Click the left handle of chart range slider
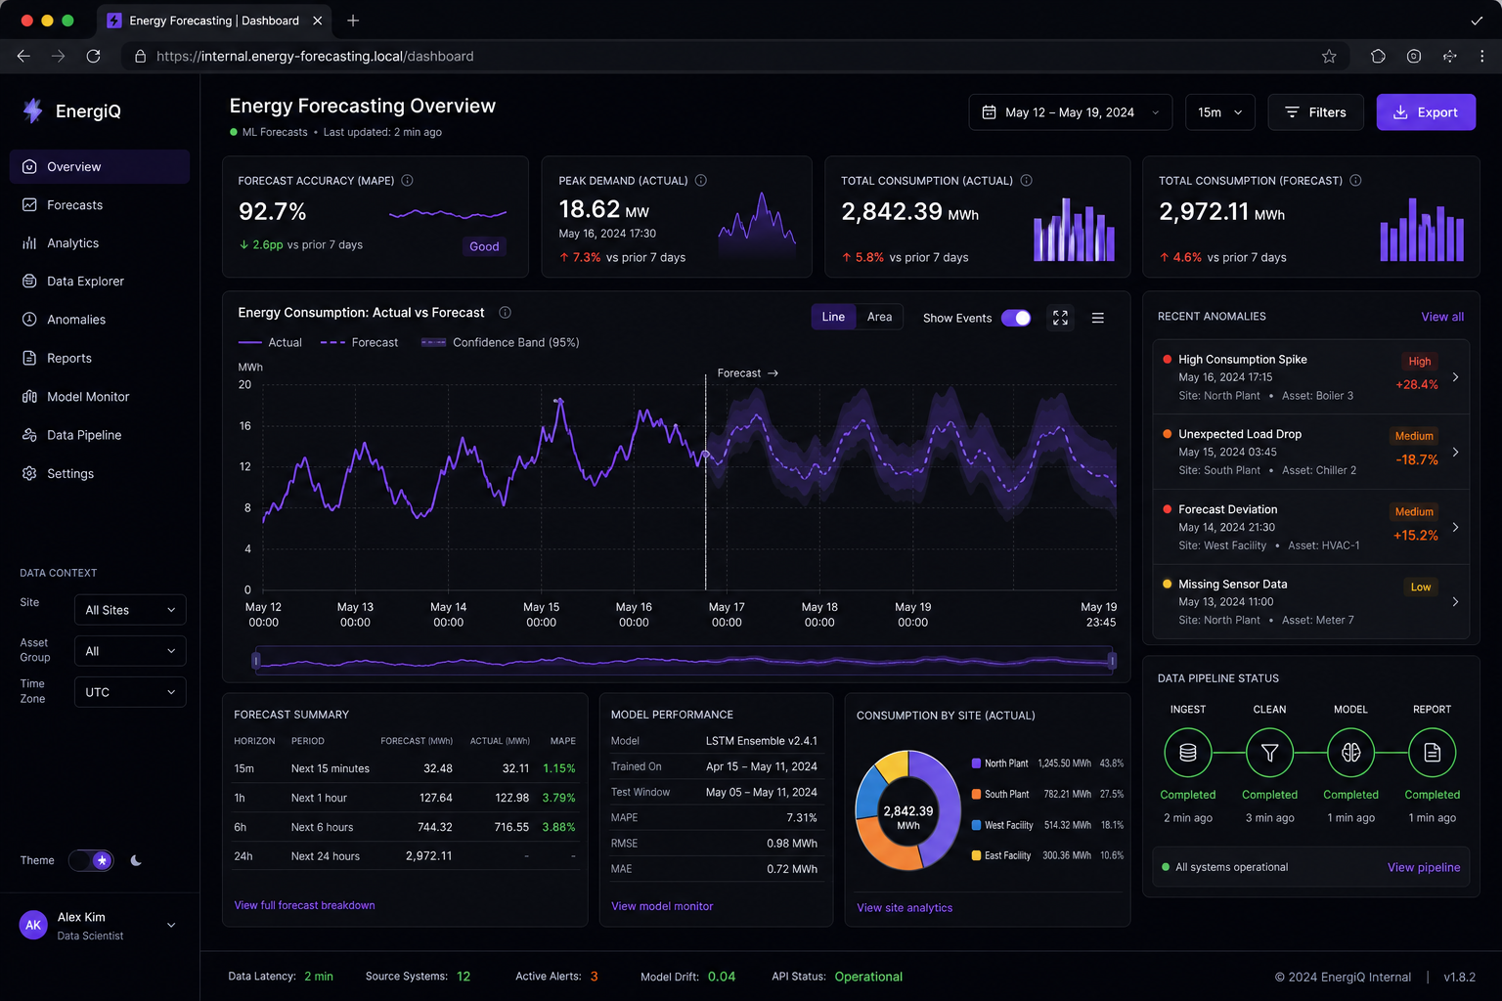The width and height of the screenshot is (1502, 1001). 256,662
